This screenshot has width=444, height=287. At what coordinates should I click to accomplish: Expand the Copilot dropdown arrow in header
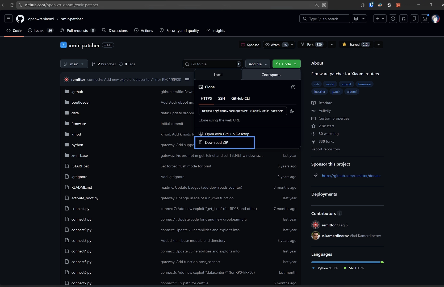(363, 19)
